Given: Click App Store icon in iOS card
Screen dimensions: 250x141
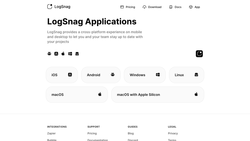Looking at the screenshot, I should pyautogui.click(x=70, y=74).
